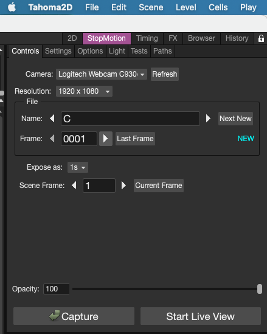
Task: Open the Tests tab
Action: pos(139,51)
